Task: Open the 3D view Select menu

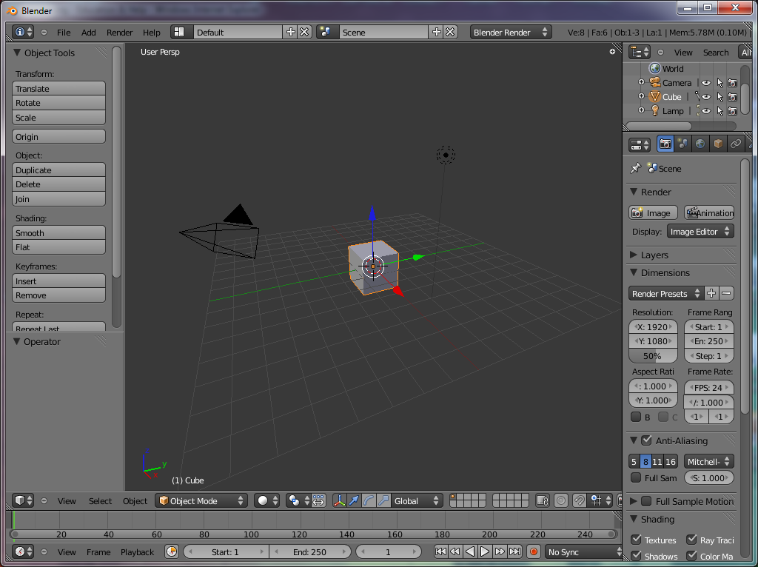Action: coord(100,501)
